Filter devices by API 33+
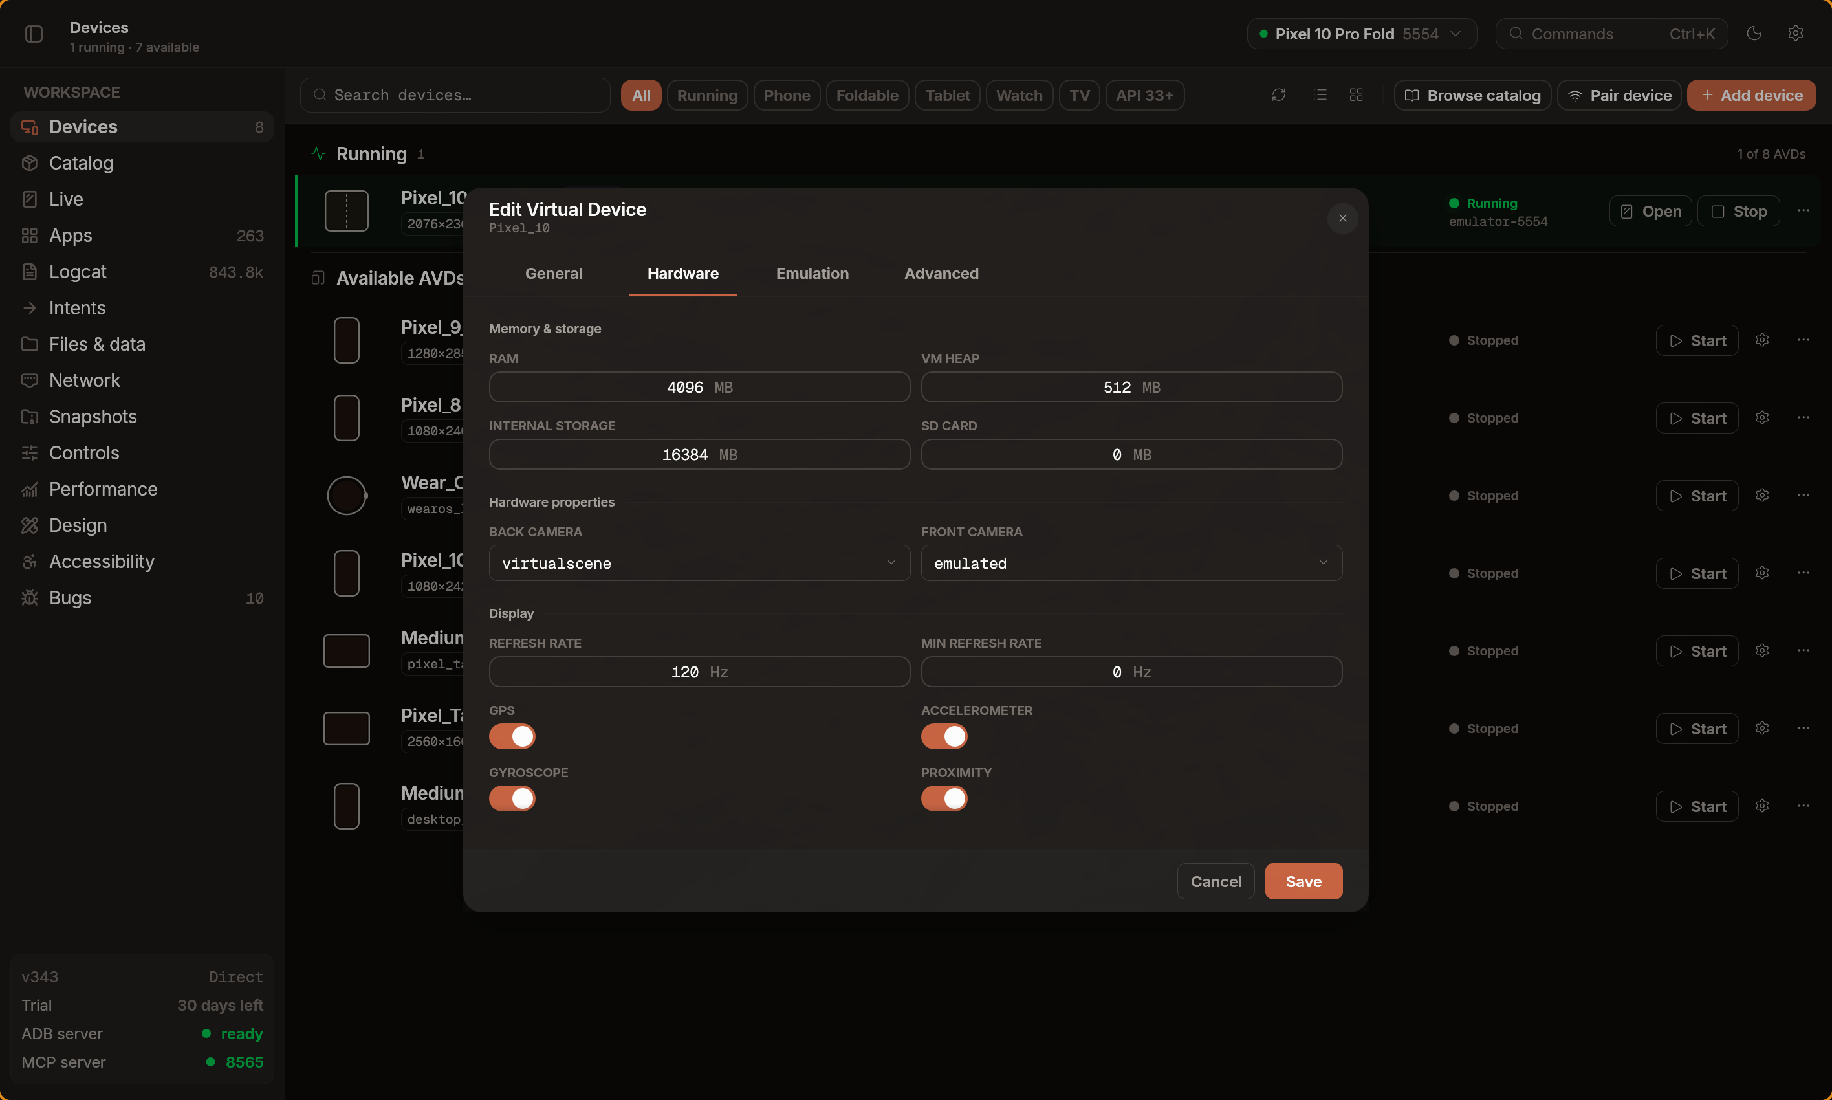The image size is (1832, 1100). 1144,96
